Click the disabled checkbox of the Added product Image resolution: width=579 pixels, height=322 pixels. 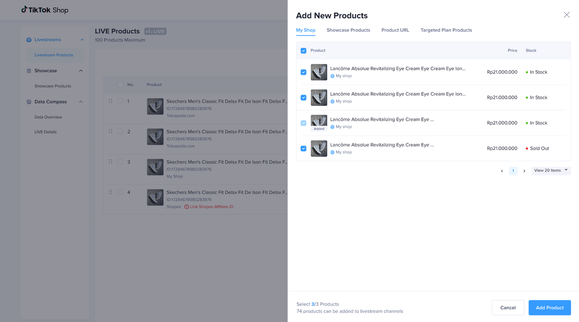[x=304, y=123]
